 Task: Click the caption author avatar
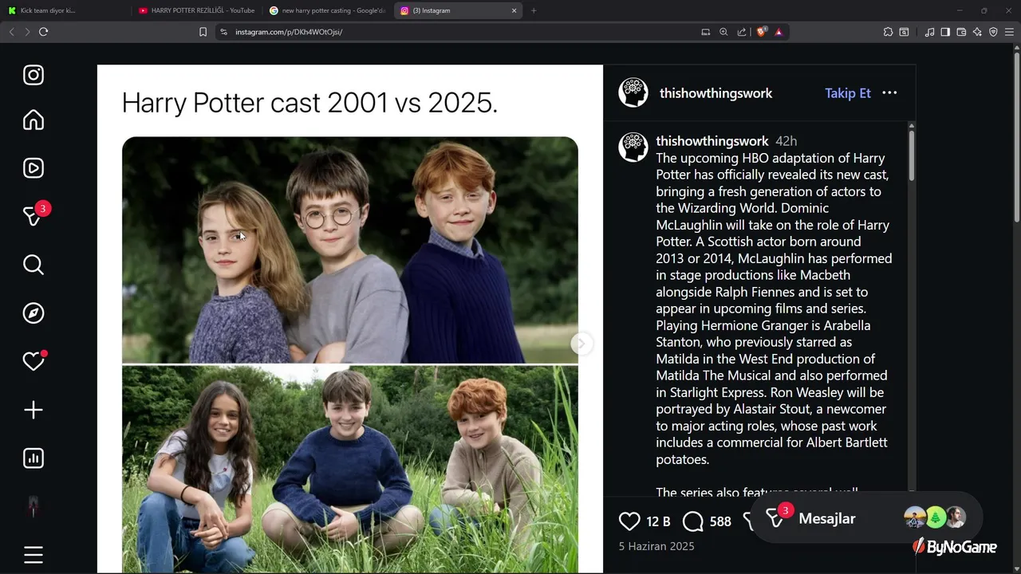[633, 147]
